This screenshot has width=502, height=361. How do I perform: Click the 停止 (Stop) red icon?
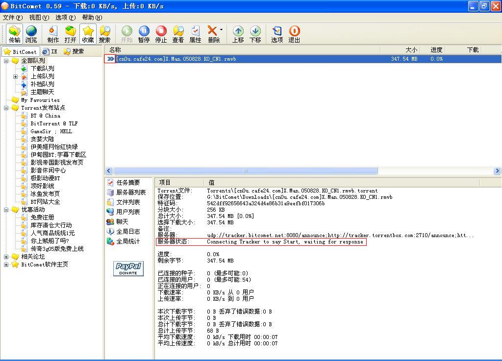click(x=161, y=34)
